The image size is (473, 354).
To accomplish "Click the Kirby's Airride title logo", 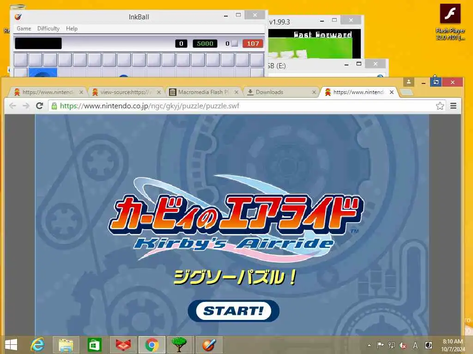I will [236, 219].
